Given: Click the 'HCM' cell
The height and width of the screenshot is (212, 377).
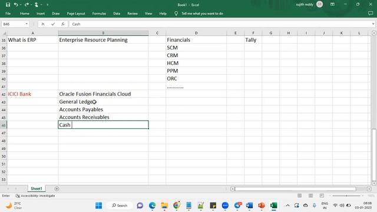Looking at the screenshot, I should click(196, 63).
